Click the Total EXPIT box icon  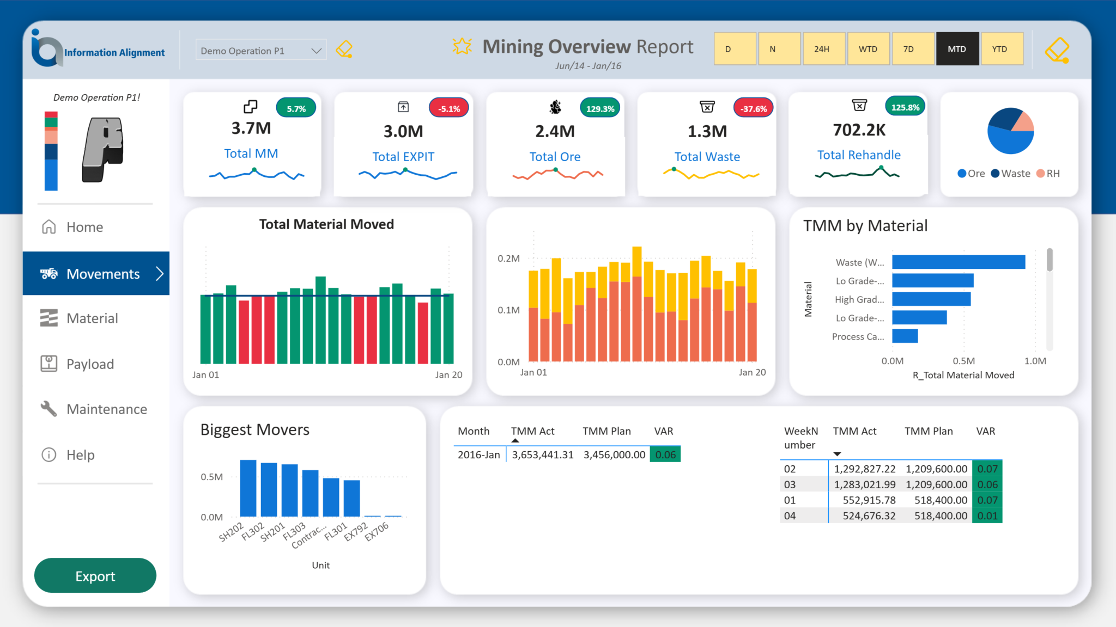(403, 107)
